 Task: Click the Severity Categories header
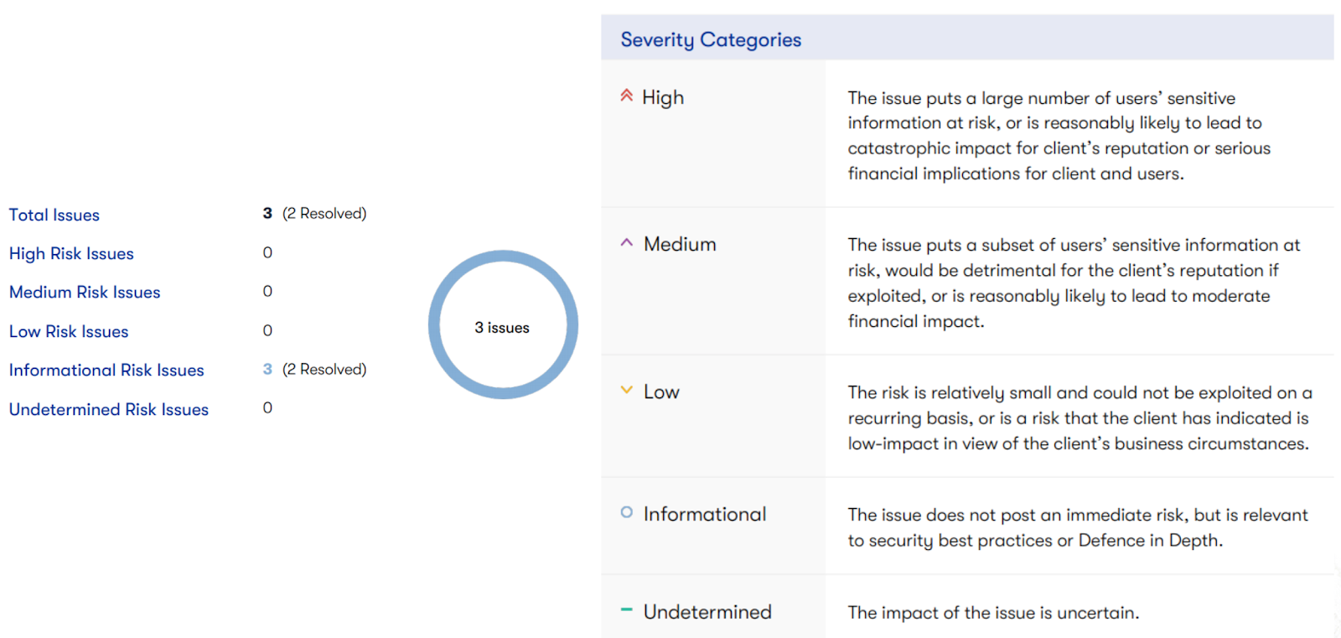click(711, 39)
